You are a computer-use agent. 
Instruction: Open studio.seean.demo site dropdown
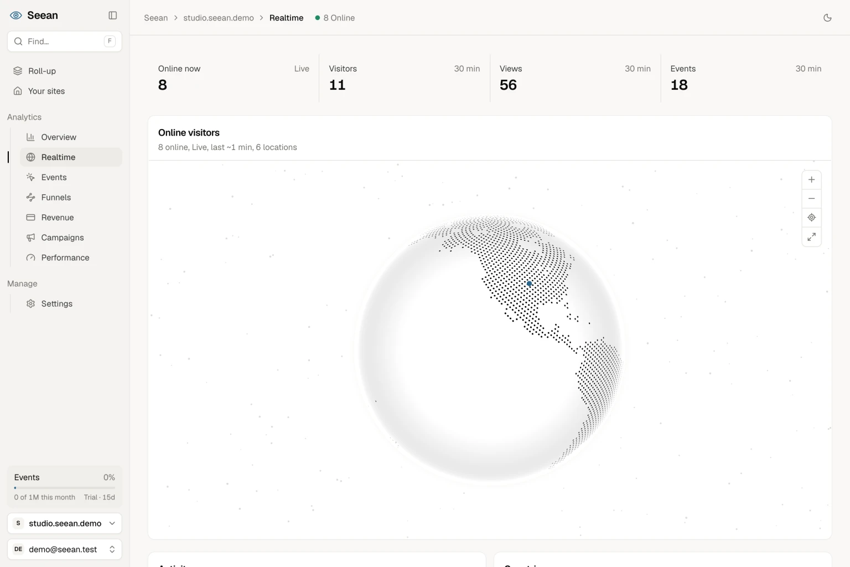pyautogui.click(x=65, y=523)
